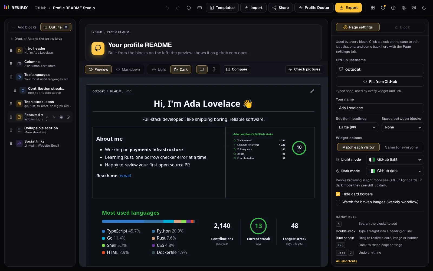Open the grid apps icon beside Export
Screen dimensions: 433x271
(373, 8)
